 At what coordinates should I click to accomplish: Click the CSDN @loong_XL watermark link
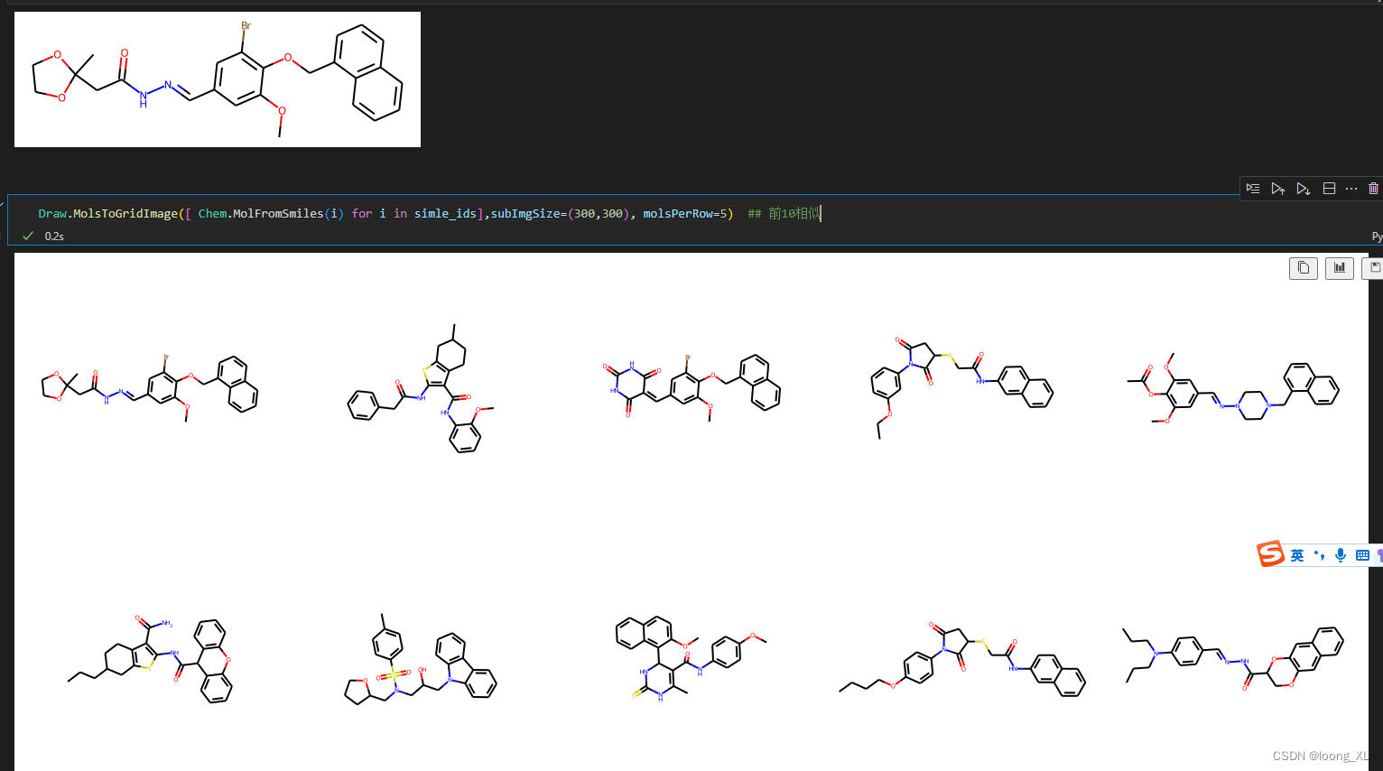tap(1322, 756)
